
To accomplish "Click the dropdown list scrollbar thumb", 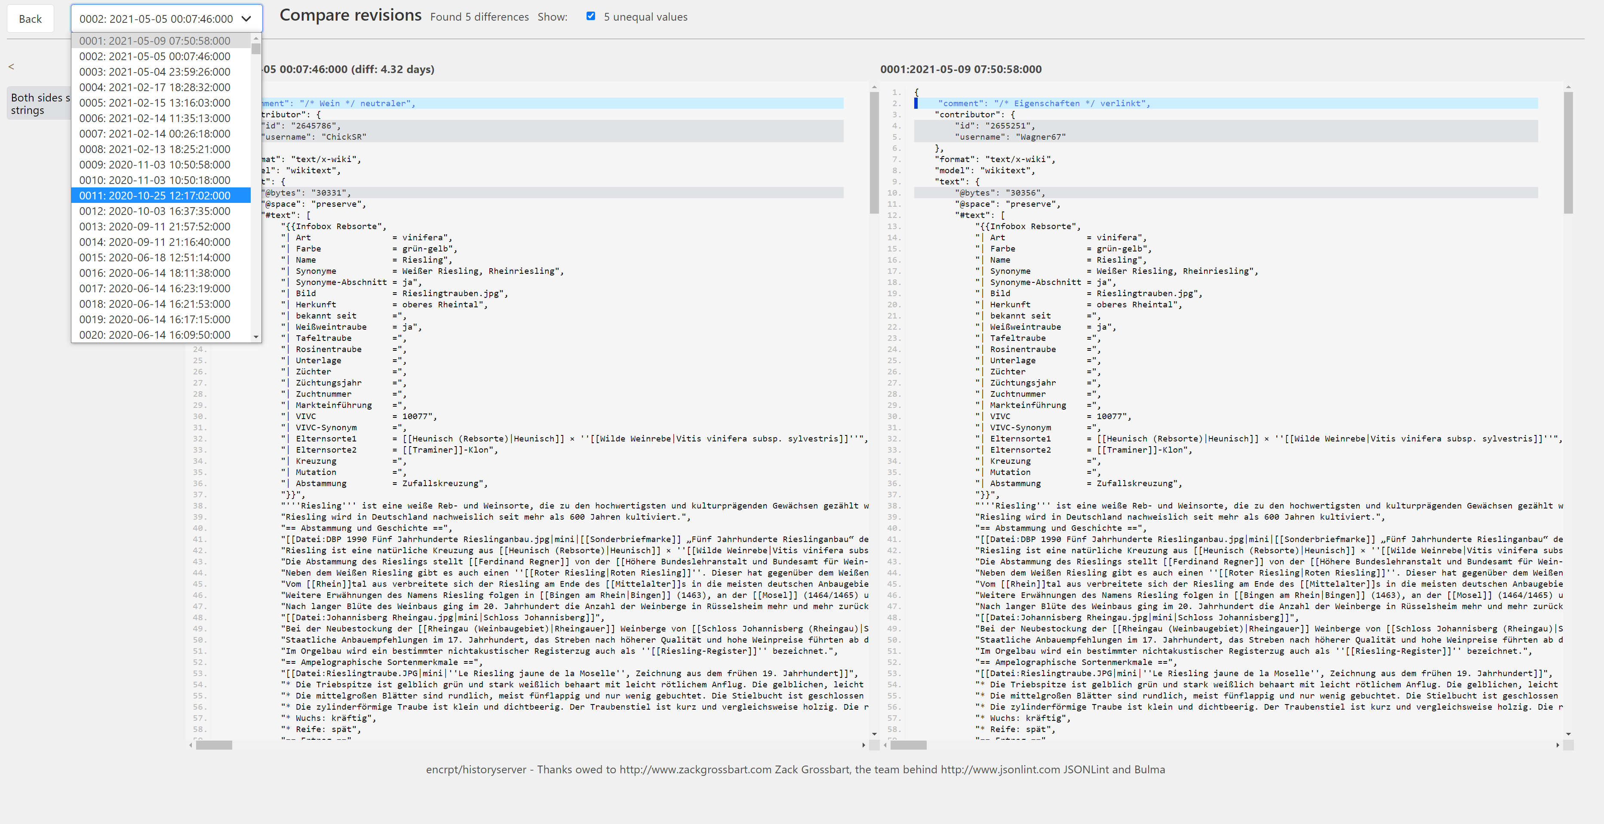I will tap(256, 49).
